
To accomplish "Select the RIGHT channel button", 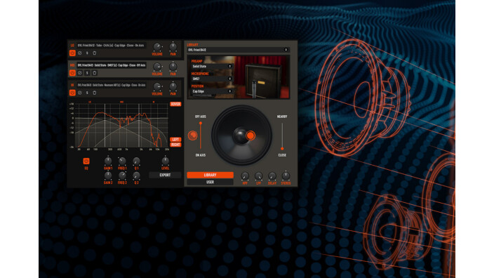I will (x=175, y=145).
